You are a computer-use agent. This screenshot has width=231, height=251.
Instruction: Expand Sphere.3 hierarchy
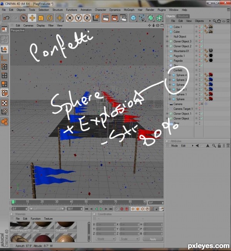[x=170, y=80]
